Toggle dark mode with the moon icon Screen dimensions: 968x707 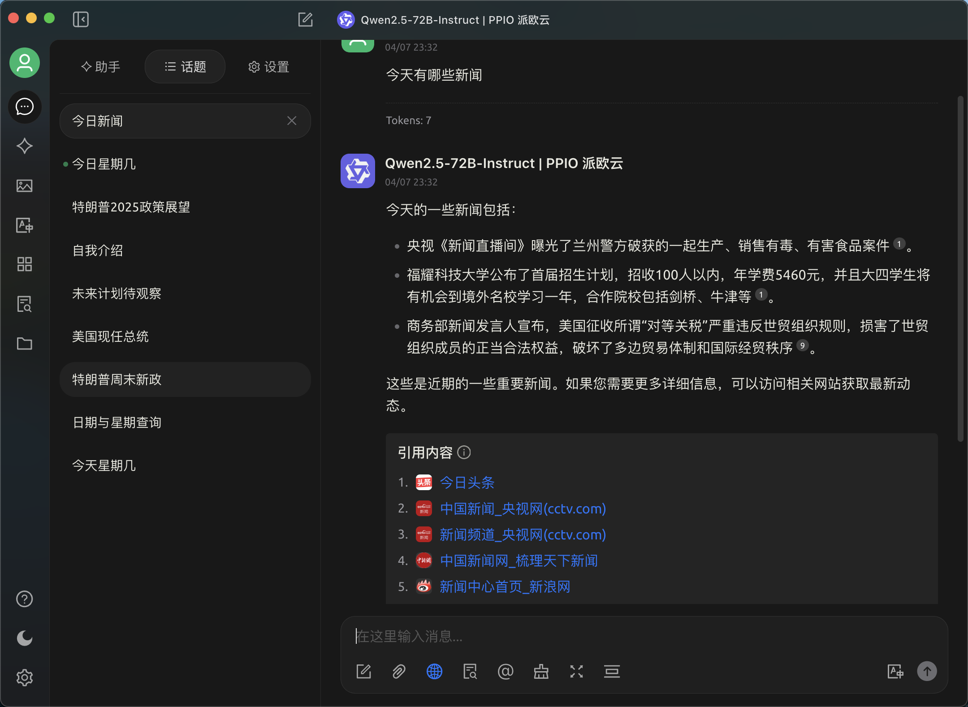coord(25,638)
